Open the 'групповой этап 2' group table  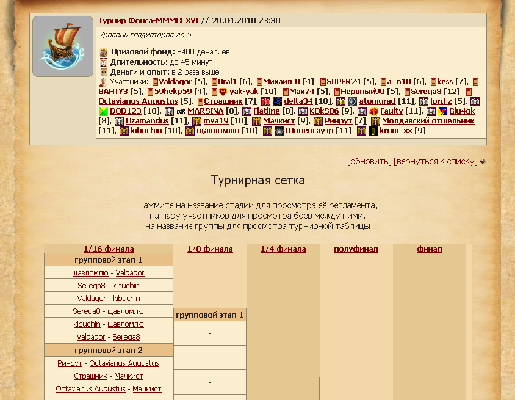point(109,350)
